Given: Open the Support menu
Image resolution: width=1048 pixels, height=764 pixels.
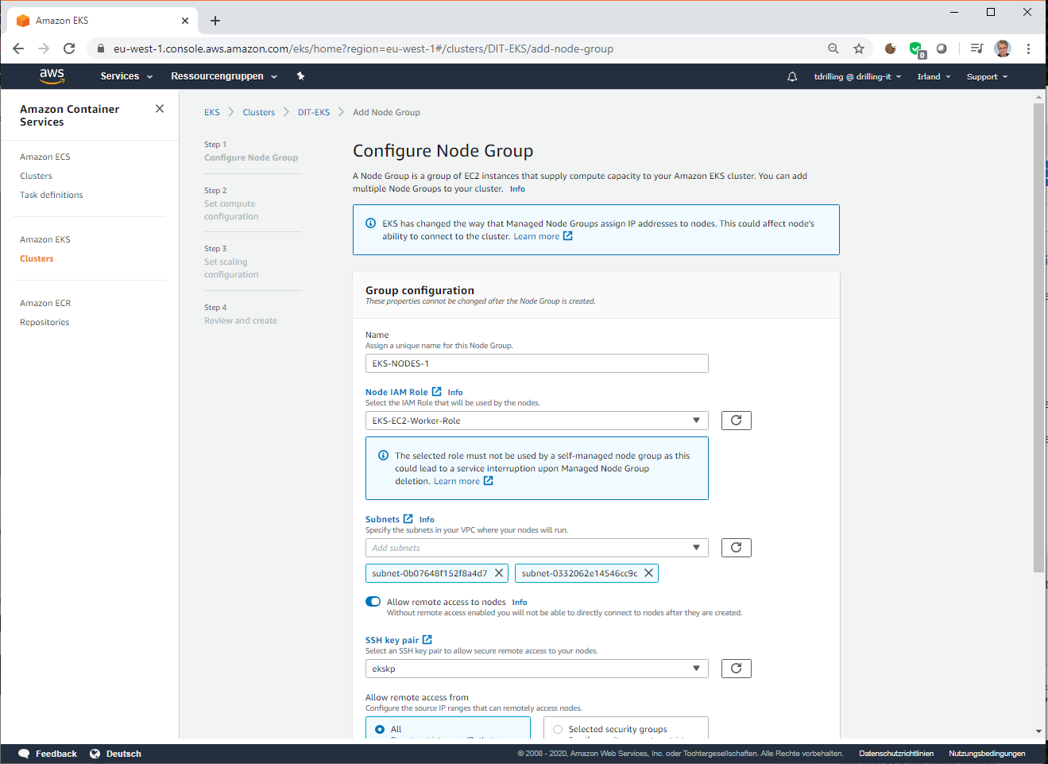Looking at the screenshot, I should 987,76.
